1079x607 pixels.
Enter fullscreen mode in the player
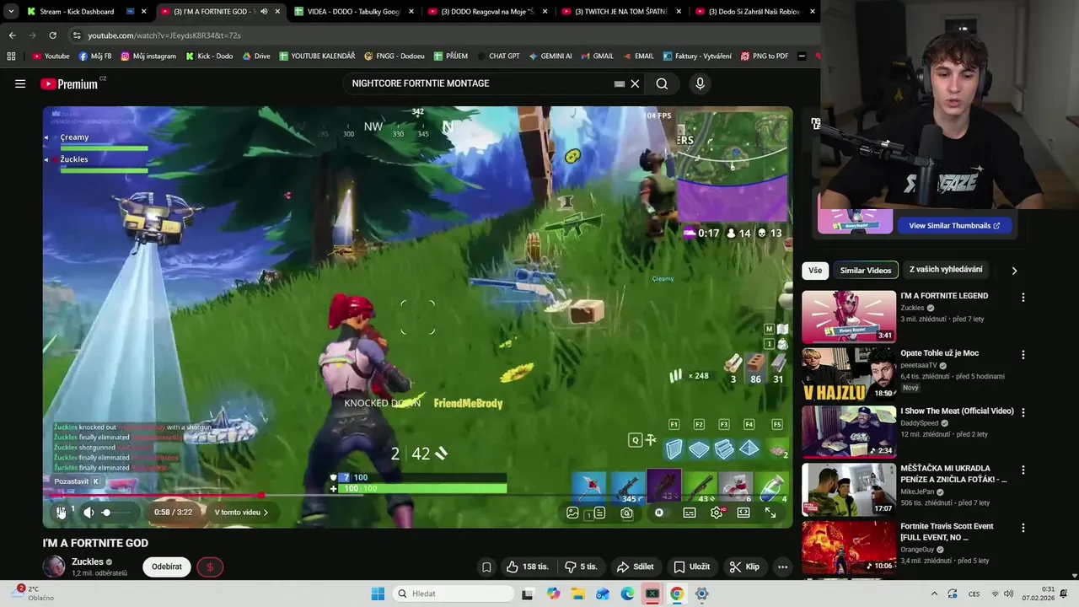click(770, 512)
